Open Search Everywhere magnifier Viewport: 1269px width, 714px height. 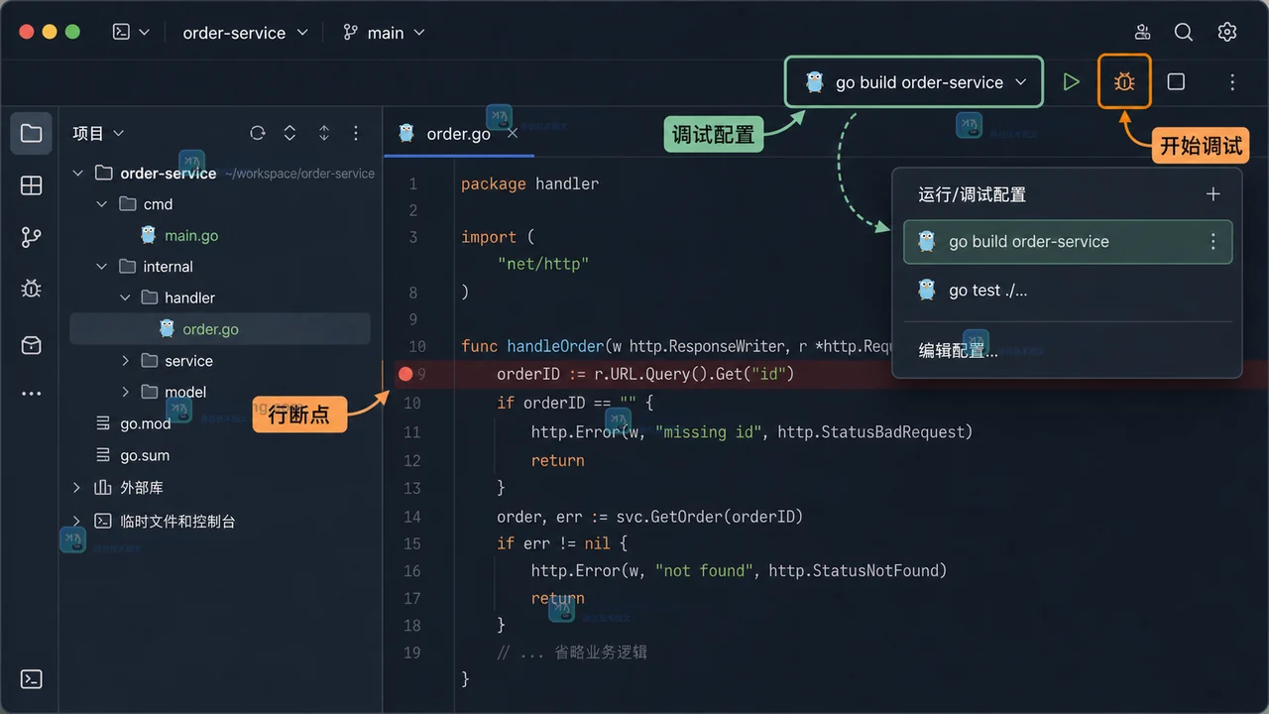coord(1184,32)
